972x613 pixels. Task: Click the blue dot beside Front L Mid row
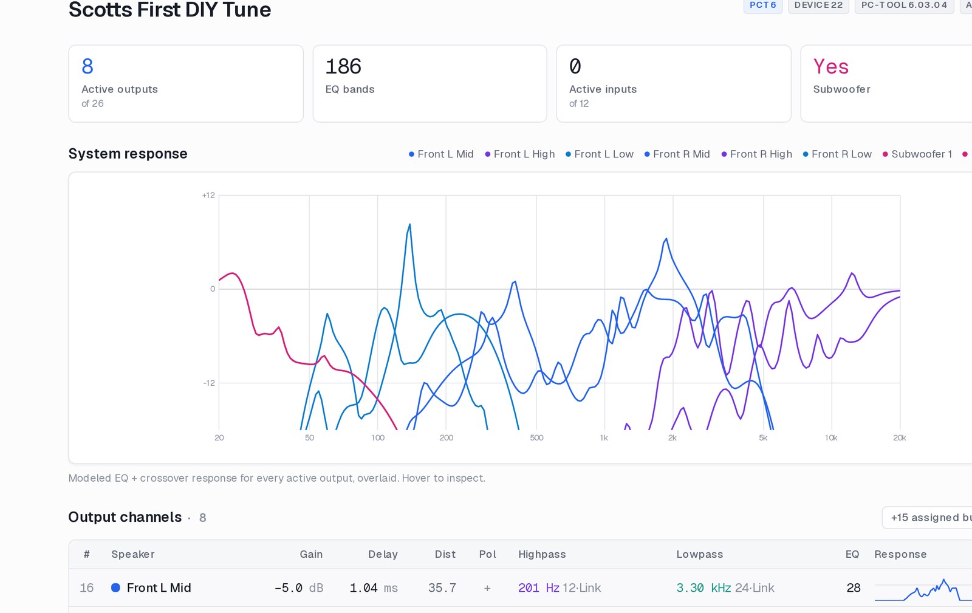115,587
